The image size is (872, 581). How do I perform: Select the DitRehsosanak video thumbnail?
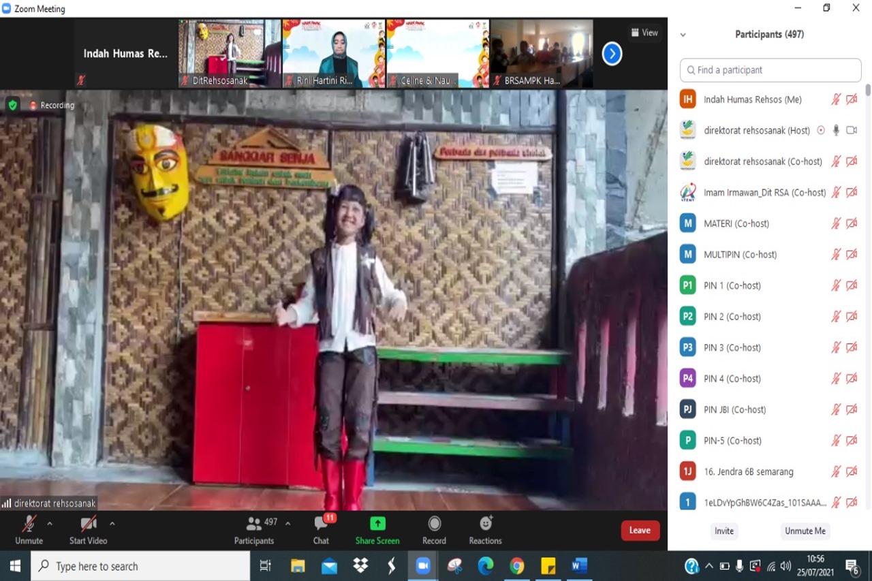pos(230,53)
